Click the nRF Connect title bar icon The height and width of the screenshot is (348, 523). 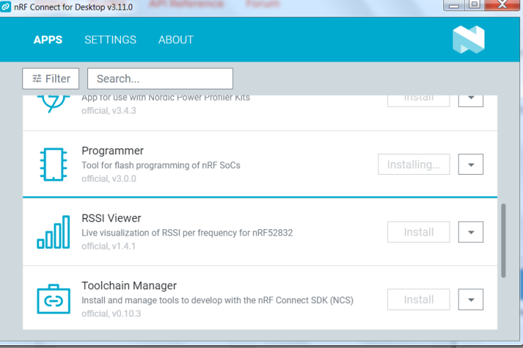coord(8,6)
